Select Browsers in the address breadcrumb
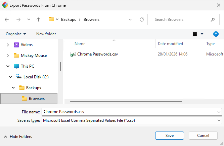 coord(91,20)
